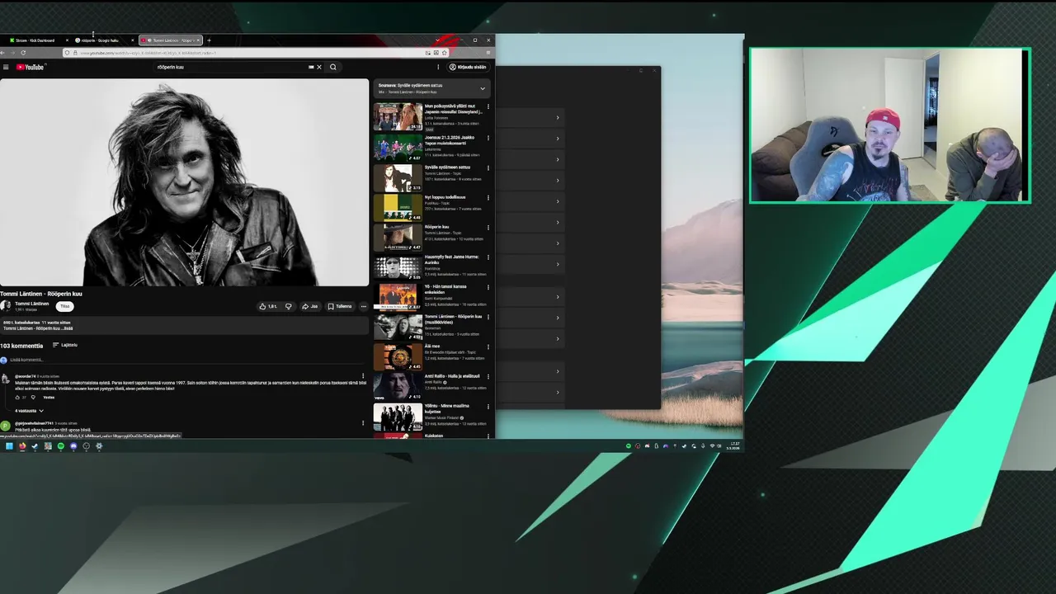Open options menu for the second comment

[x=363, y=423]
